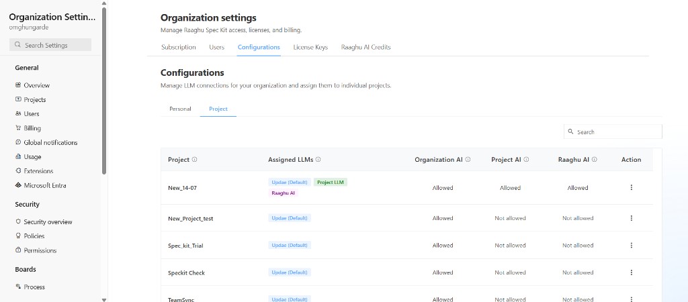This screenshot has height=302, width=688.
Task: Open Overview in the sidebar
Action: tap(37, 85)
